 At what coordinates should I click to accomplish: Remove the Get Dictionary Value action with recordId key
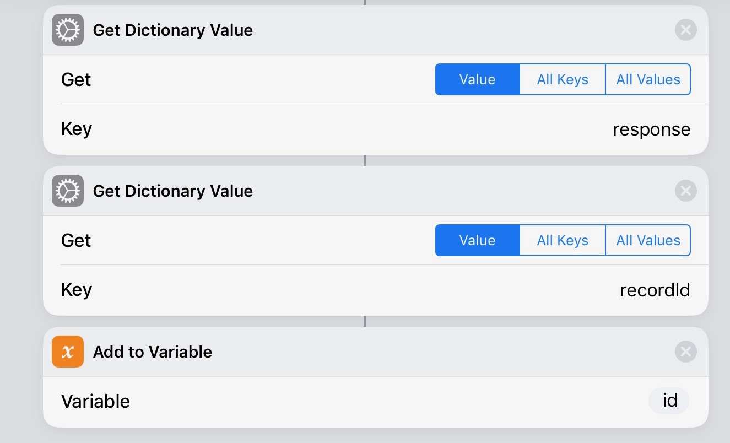[x=685, y=191]
